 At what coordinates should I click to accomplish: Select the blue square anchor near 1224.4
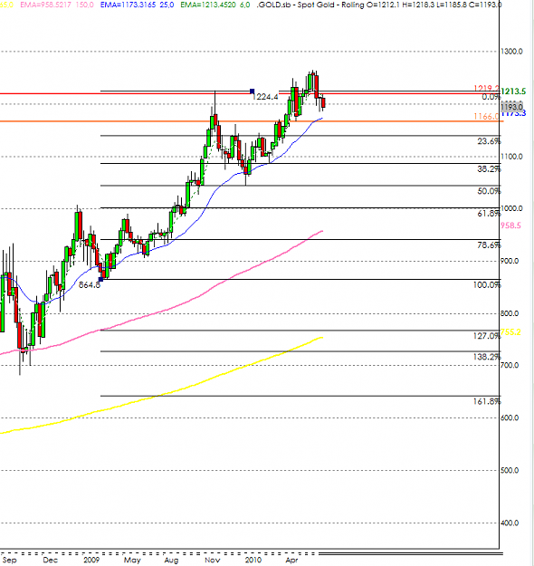tap(252, 91)
